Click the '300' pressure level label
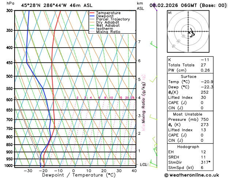 click(x=10, y=11)
